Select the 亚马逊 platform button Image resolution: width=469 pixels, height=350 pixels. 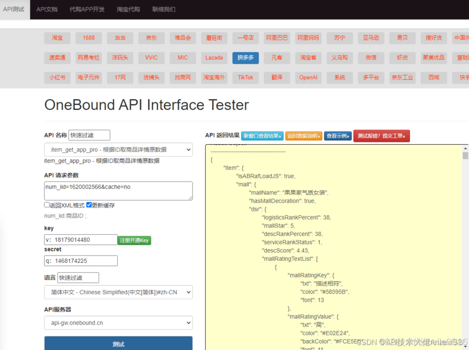coord(371,38)
